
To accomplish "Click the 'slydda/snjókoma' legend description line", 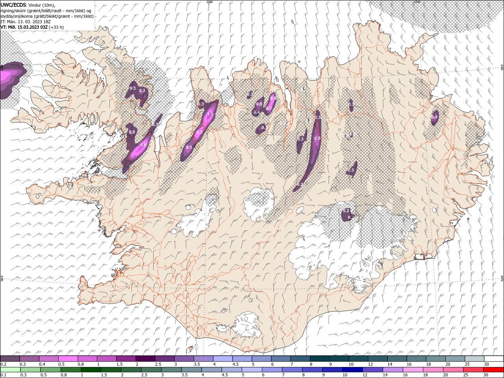I will pyautogui.click(x=47, y=16).
